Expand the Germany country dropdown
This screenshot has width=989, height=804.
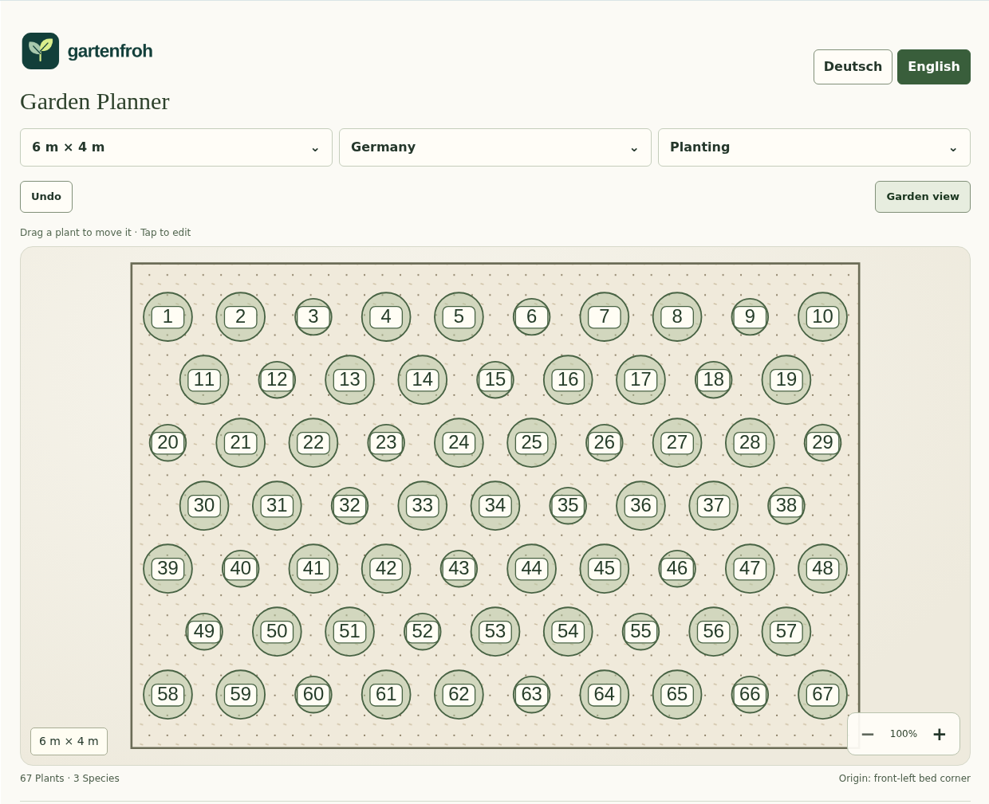495,147
